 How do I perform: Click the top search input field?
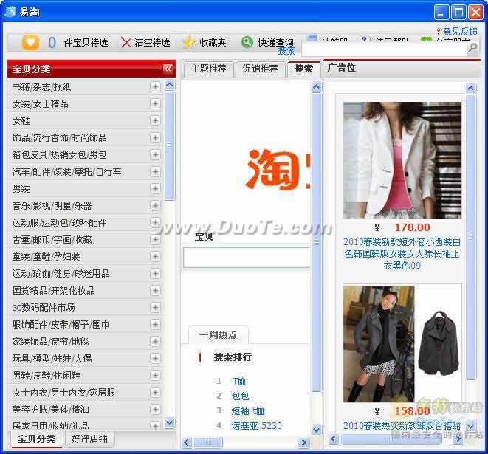382,48
